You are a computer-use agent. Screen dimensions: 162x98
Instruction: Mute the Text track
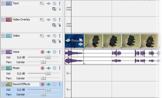click(55, 3)
